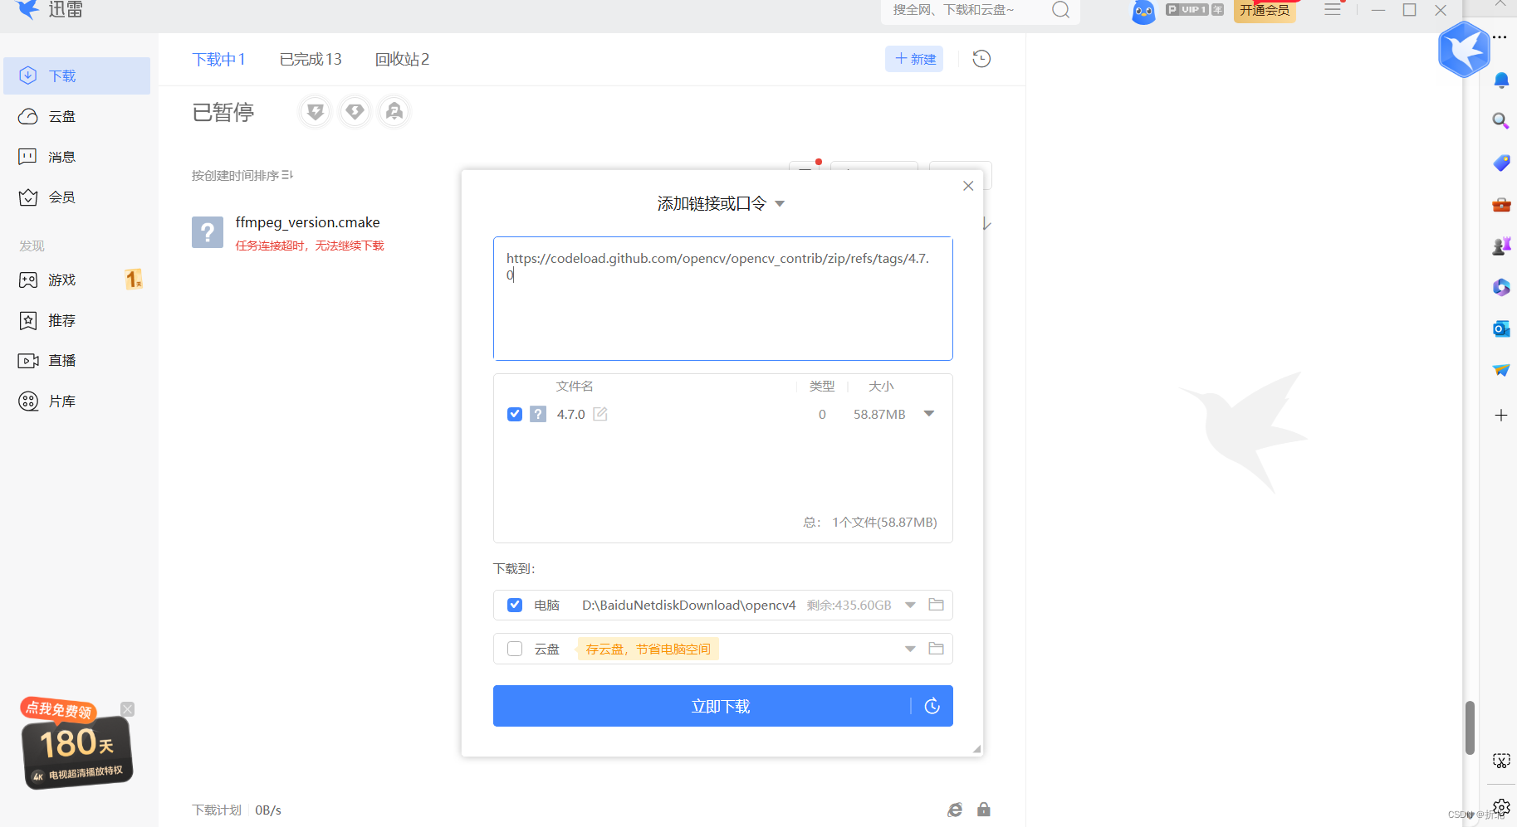1517x827 pixels.
Task: Expand the 4.7.0 file row arrow
Action: tap(929, 414)
